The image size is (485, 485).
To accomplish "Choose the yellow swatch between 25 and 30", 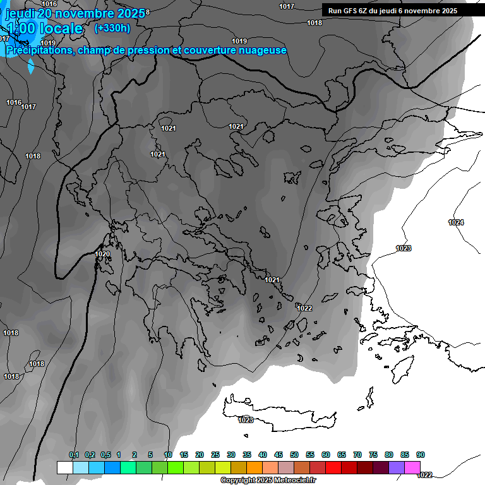I will pos(223,467).
